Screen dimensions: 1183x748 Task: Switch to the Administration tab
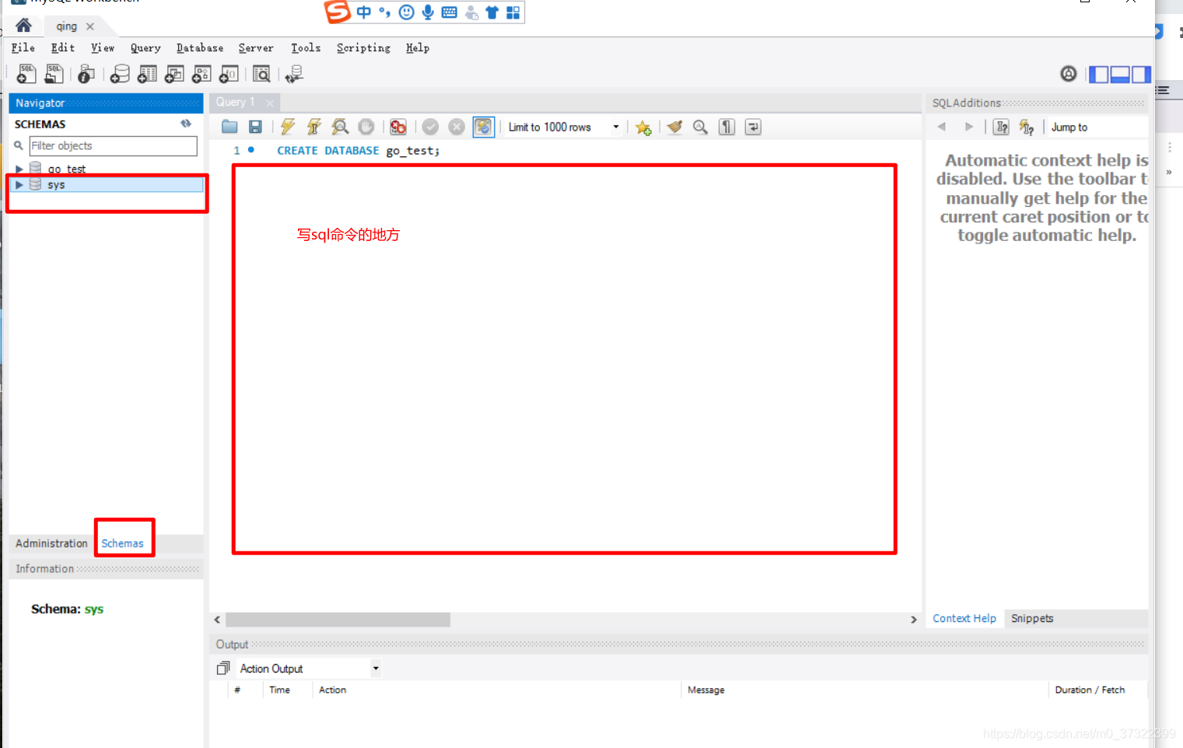51,544
